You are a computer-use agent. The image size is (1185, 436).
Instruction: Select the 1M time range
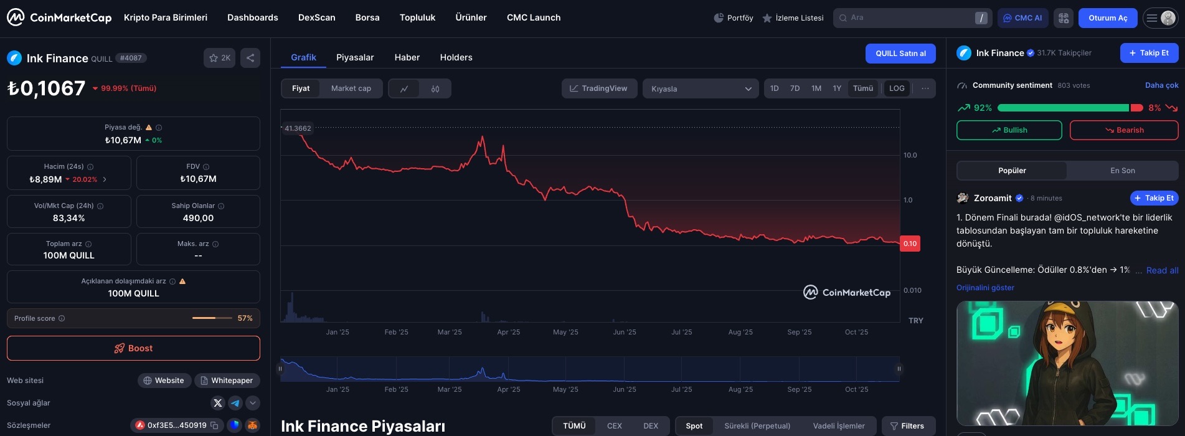(816, 88)
